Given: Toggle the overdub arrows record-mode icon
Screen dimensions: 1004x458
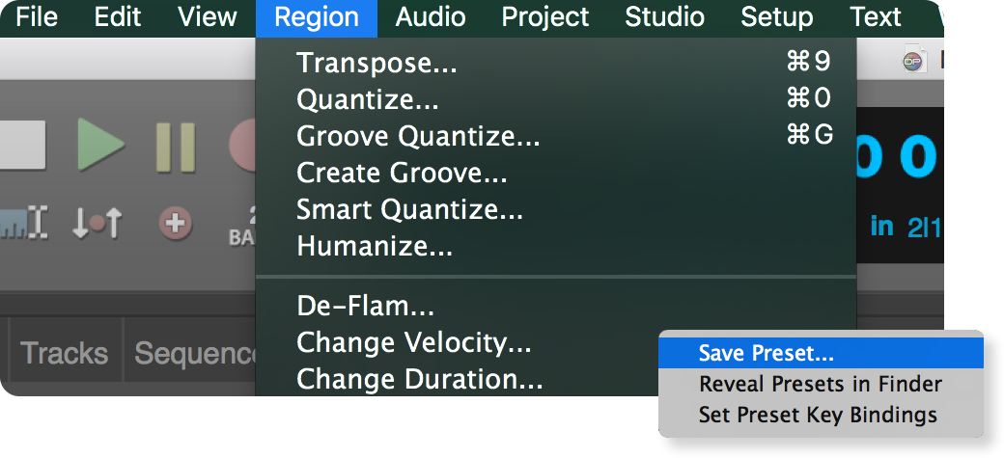Looking at the screenshot, I should coord(97,225).
